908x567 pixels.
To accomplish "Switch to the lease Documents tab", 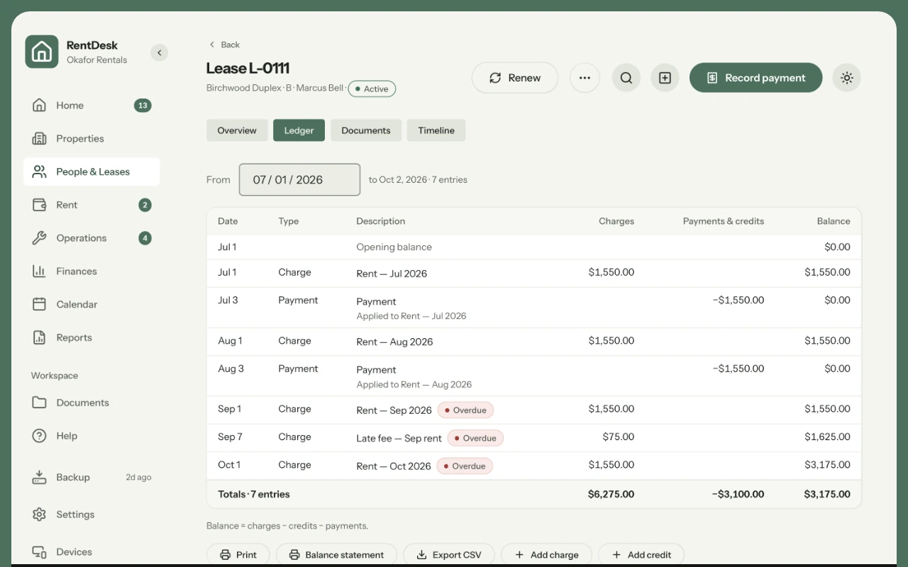I will pyautogui.click(x=366, y=130).
